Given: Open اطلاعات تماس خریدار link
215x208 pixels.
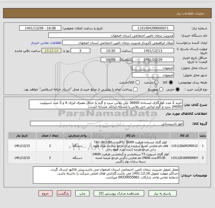Looking at the screenshot, I should (46, 43).
